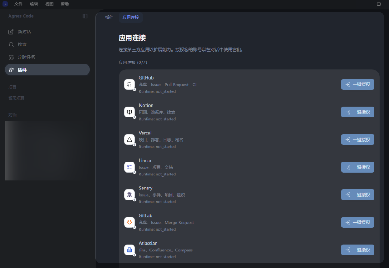Click the 插件 puzzle icon
Screen dimensions: 389x268
click(x=11, y=70)
